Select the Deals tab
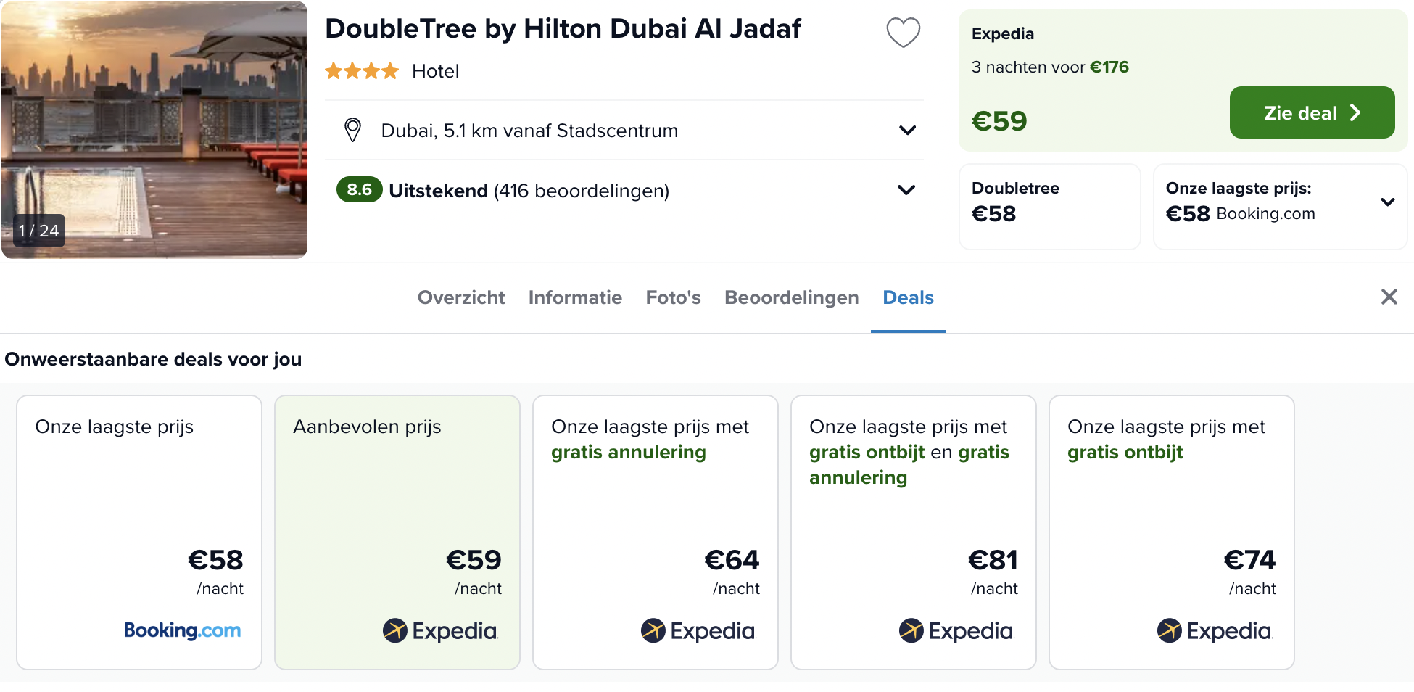This screenshot has height=692, width=1414. tap(908, 297)
